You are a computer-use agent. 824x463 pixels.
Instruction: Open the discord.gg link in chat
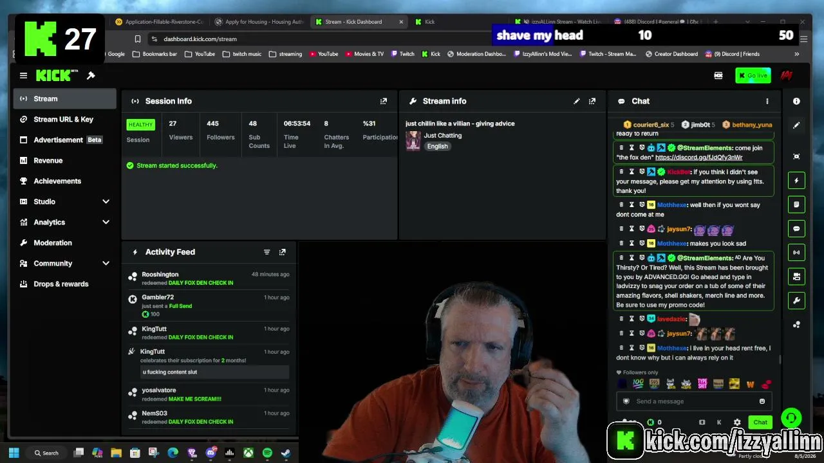698,158
